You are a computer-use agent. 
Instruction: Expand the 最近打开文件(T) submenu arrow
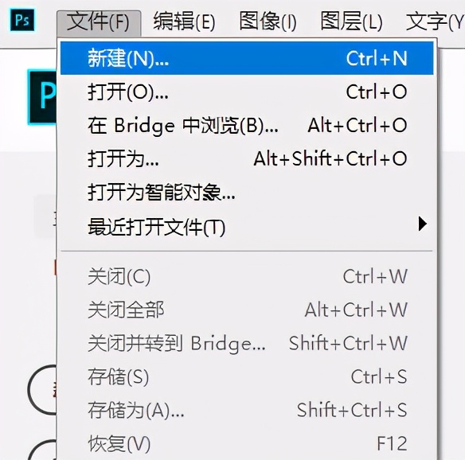click(x=423, y=224)
